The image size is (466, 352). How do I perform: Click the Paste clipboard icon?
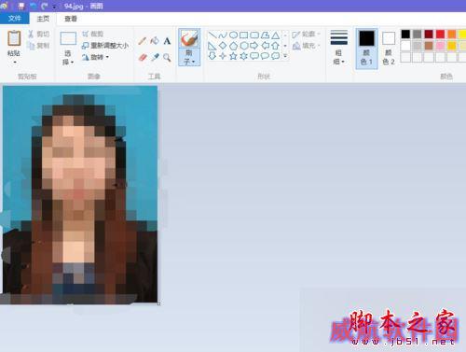coord(14,38)
